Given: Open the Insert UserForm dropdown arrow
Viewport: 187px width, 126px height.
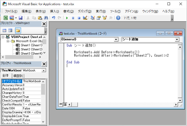Looking at the screenshot, I should coord(16,18).
